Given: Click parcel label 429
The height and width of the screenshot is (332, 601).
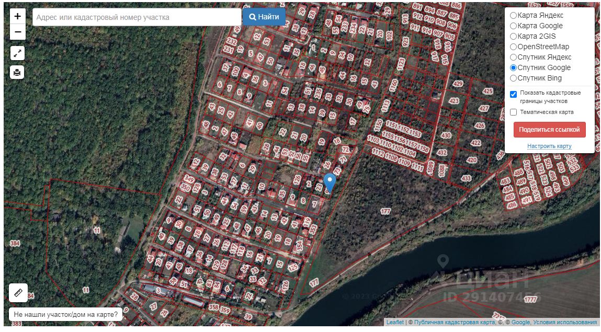Looking at the screenshot, I should pos(458,84).
